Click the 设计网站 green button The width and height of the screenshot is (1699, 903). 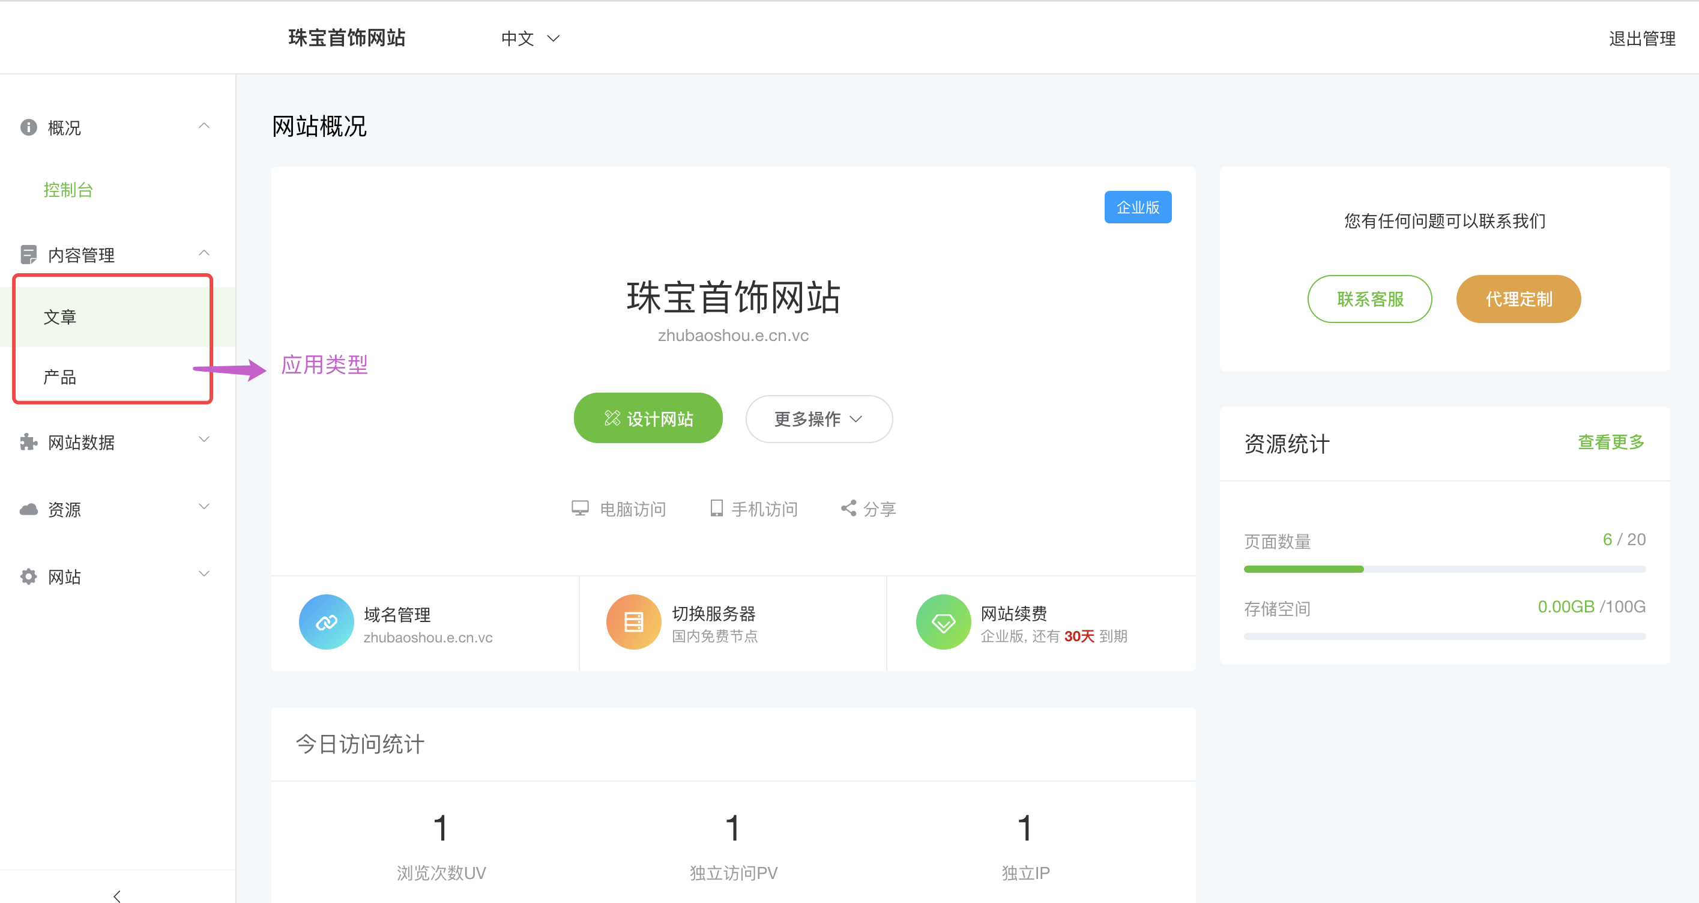pos(648,418)
